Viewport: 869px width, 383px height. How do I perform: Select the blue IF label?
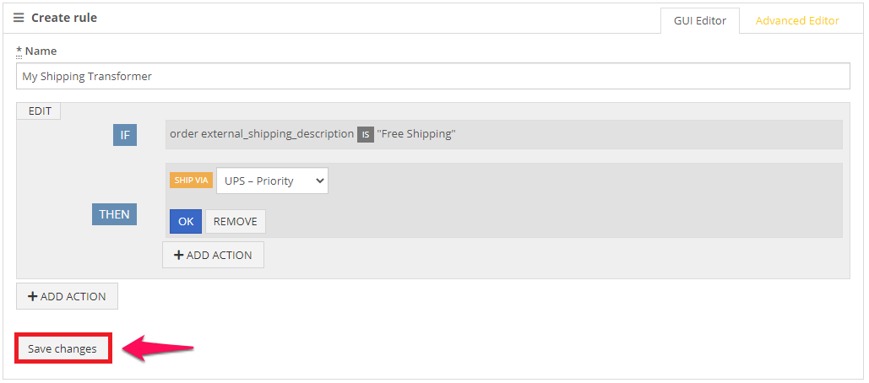125,134
